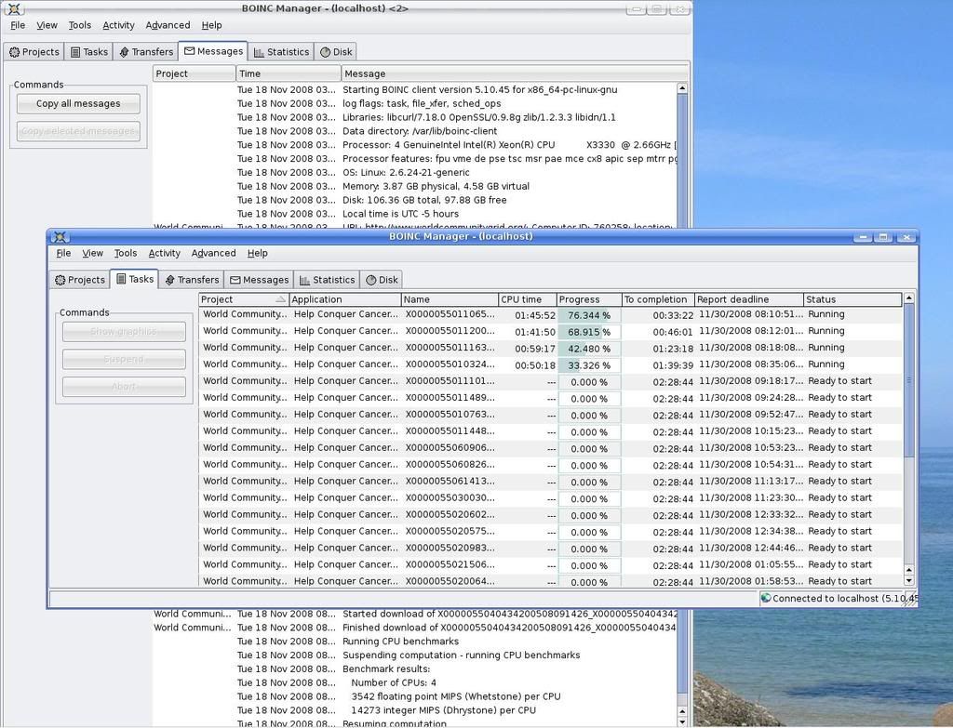The height and width of the screenshot is (728, 953).
Task: Click the Transfers arrows icon in the rear <2> window
Action: pos(124,52)
